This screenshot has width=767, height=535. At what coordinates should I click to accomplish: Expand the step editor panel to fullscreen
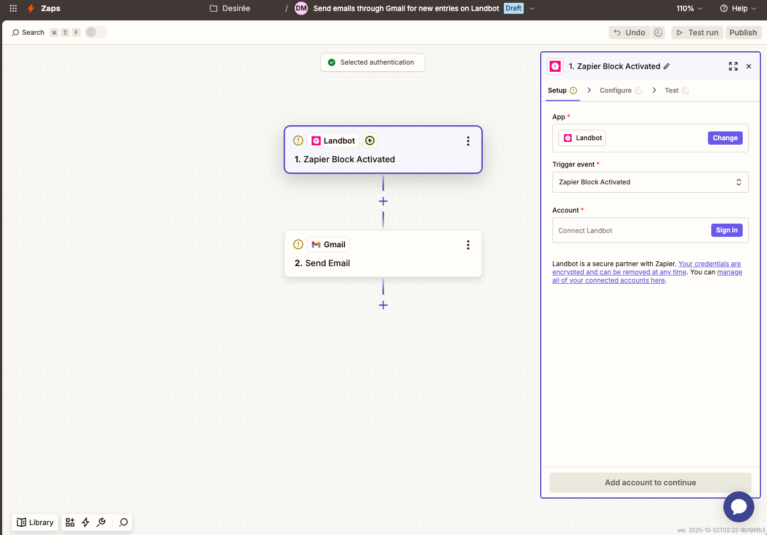point(733,66)
